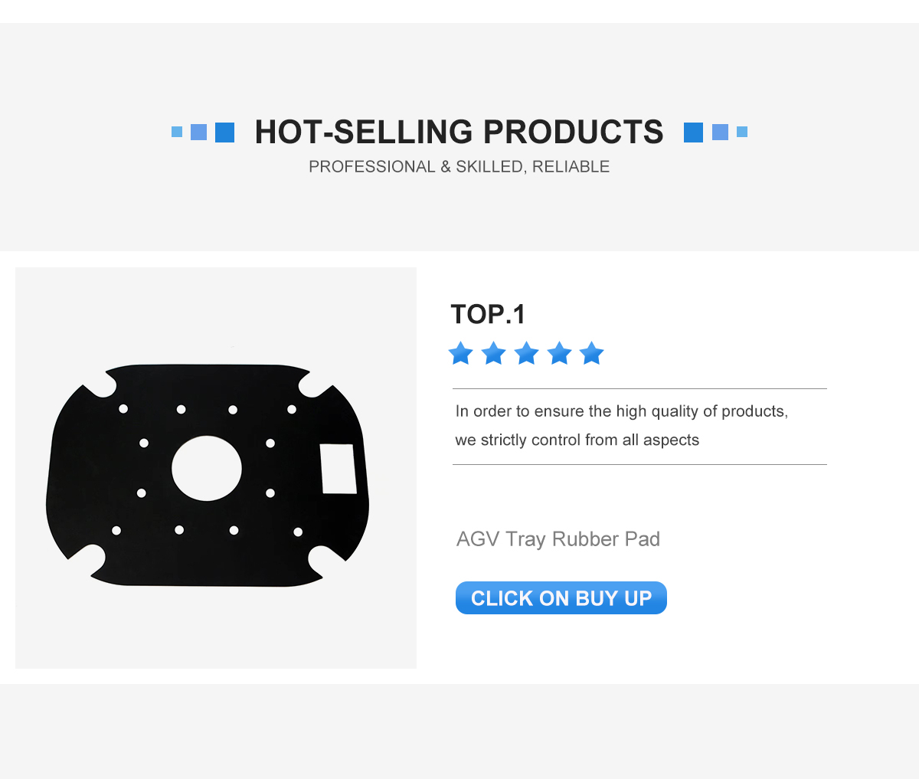The image size is (919, 779).
Task: Select the second blue rating star
Action: click(x=493, y=353)
